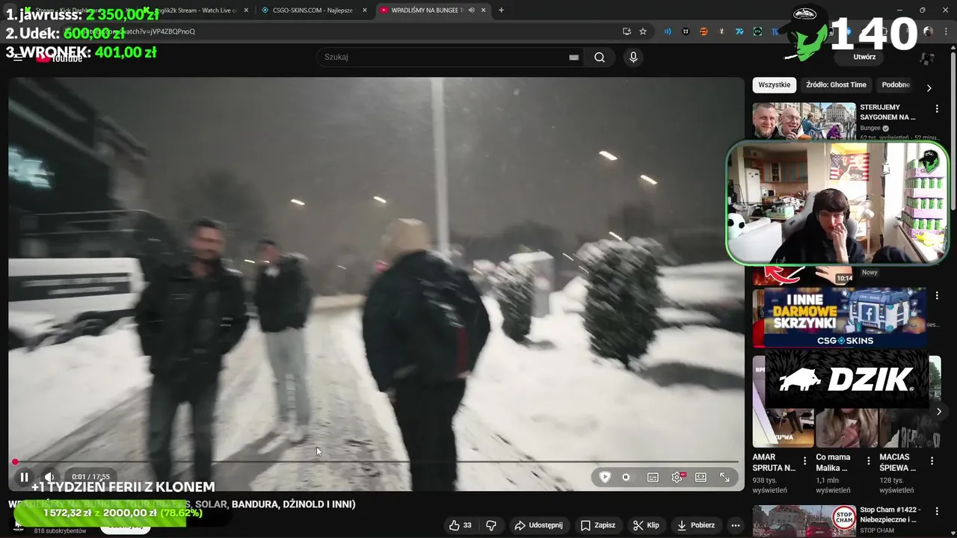The height and width of the screenshot is (538, 957).
Task: Close the anglik2k Stream tab
Action: pyautogui.click(x=246, y=10)
